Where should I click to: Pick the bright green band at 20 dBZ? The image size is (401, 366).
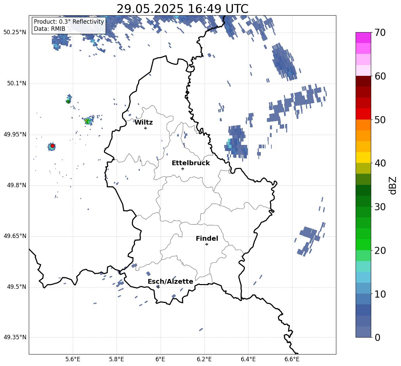click(363, 244)
